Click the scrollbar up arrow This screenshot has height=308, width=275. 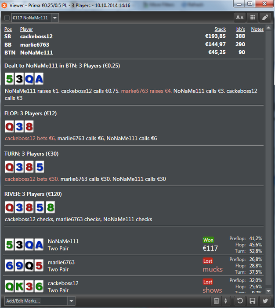tap(268, 28)
